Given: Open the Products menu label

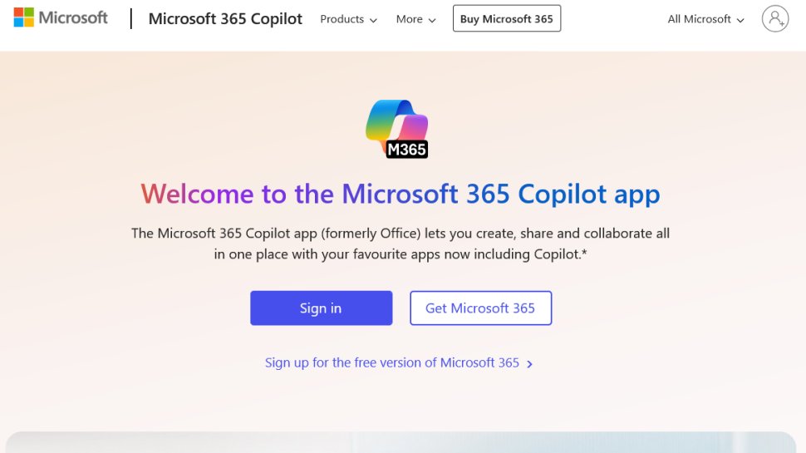Looking at the screenshot, I should [x=342, y=19].
